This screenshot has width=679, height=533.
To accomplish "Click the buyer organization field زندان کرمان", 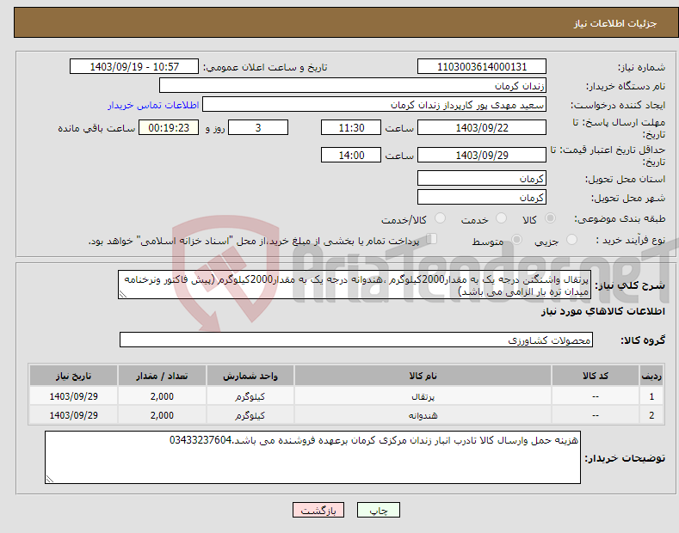I will pos(353,86).
